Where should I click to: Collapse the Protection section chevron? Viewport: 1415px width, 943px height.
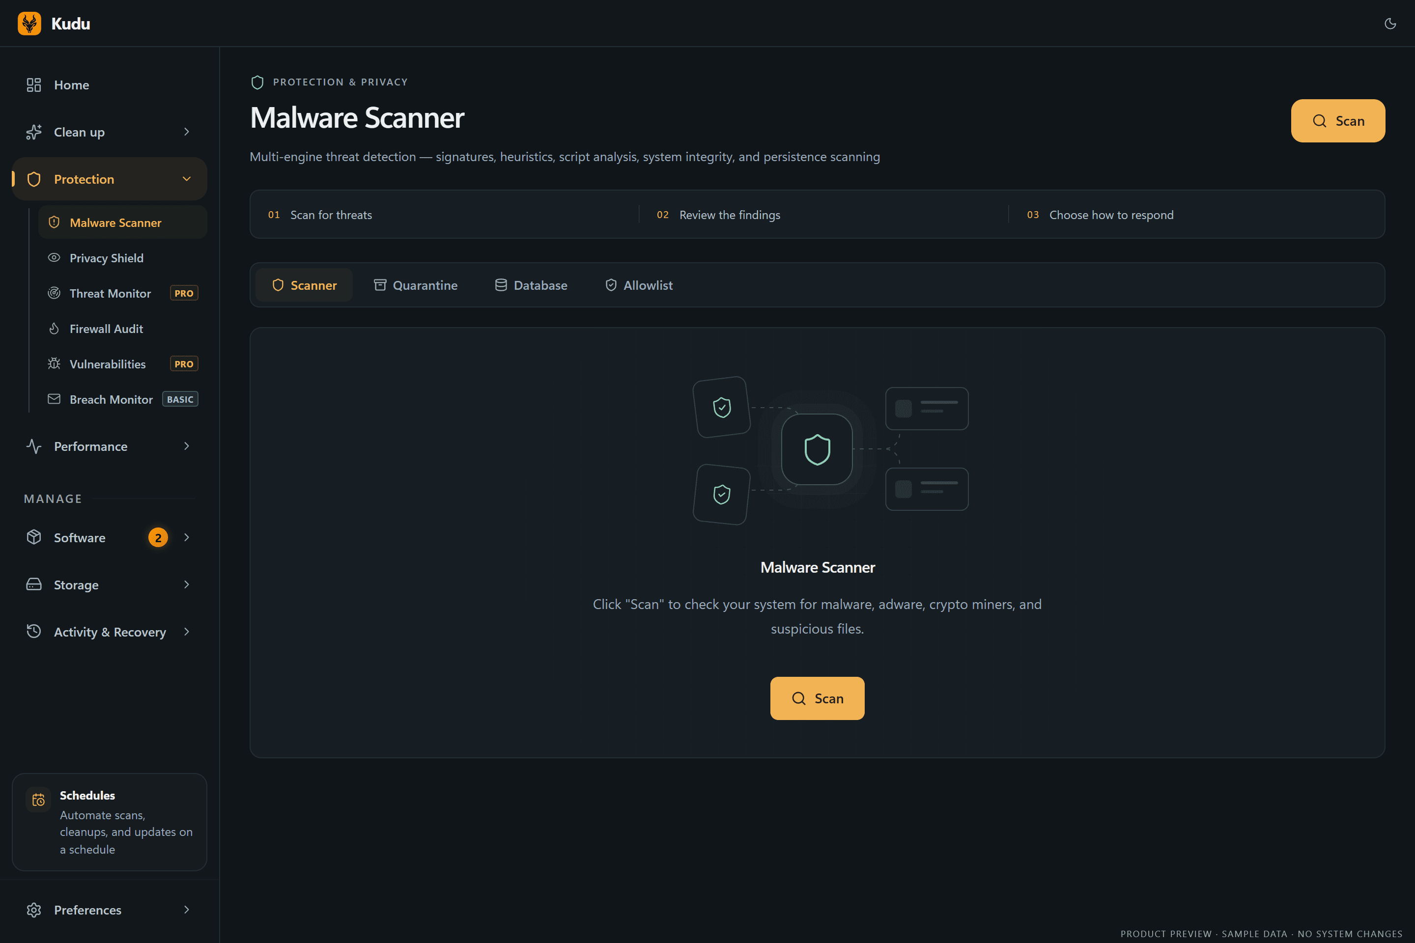tap(187, 179)
